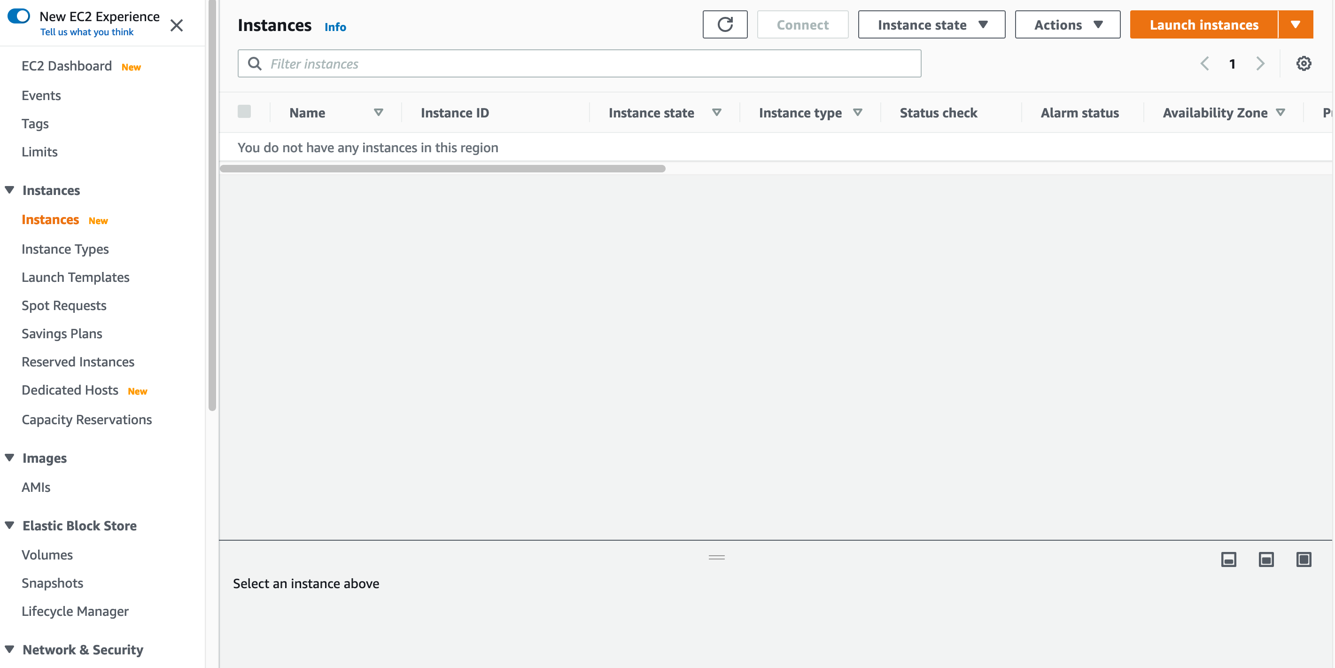This screenshot has height=668, width=1335.
Task: Click the Launch instances button
Action: [x=1203, y=24]
